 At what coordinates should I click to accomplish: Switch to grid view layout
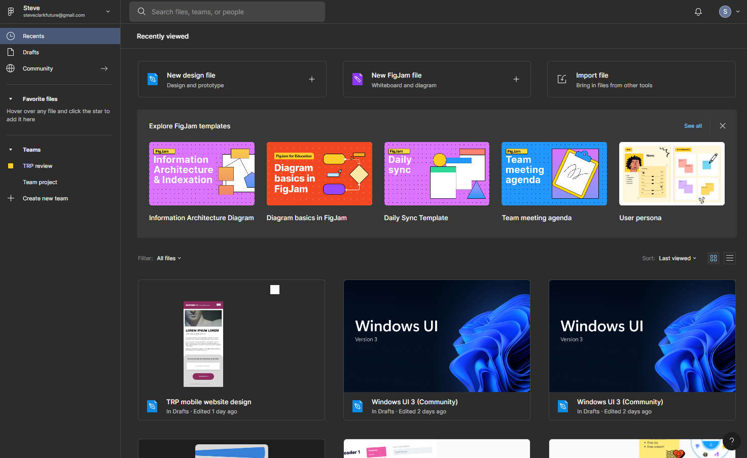[x=714, y=258]
